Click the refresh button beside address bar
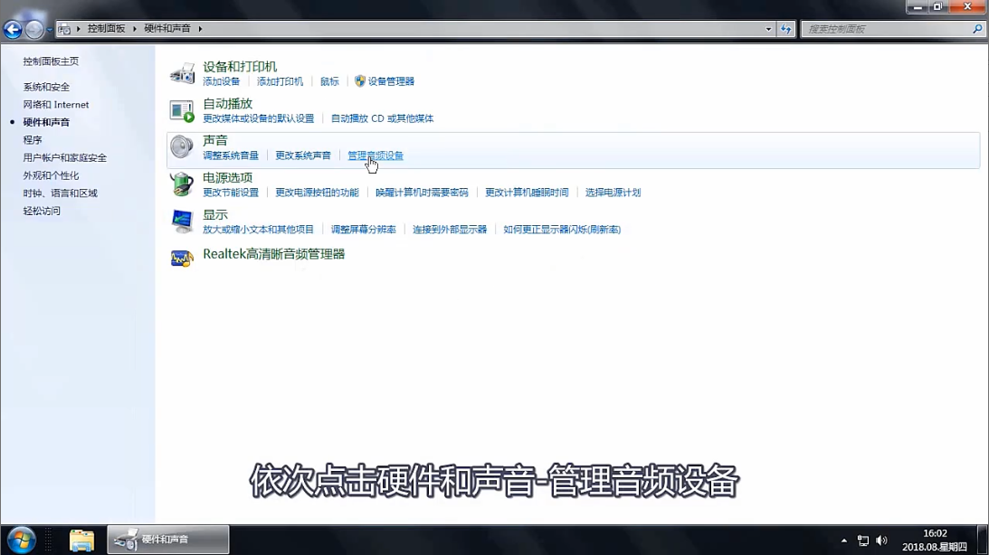 click(x=786, y=29)
